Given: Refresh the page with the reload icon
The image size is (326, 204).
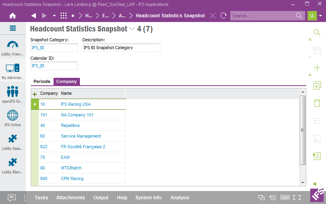Looking at the screenshot, I should coord(223,16).
